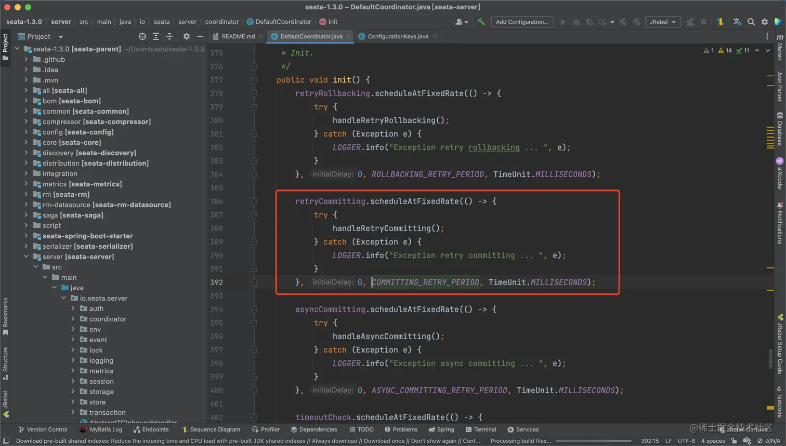Expand the core [seata-core] module
This screenshot has width=786, height=446.
click(x=26, y=142)
